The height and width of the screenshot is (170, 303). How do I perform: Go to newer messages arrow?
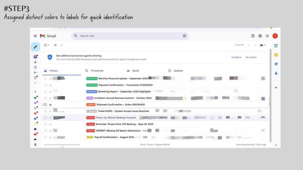click(x=249, y=45)
